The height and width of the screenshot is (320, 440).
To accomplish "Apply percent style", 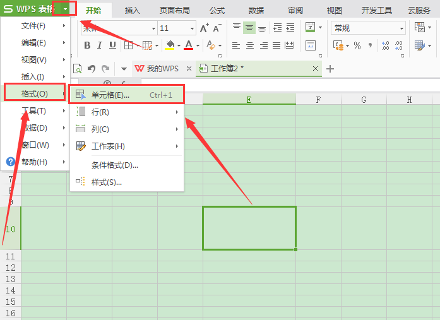I will 357,45.
